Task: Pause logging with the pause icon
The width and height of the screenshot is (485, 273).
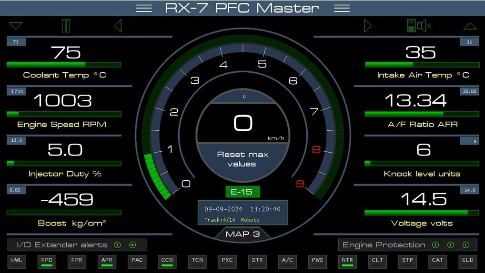Action: click(66, 26)
